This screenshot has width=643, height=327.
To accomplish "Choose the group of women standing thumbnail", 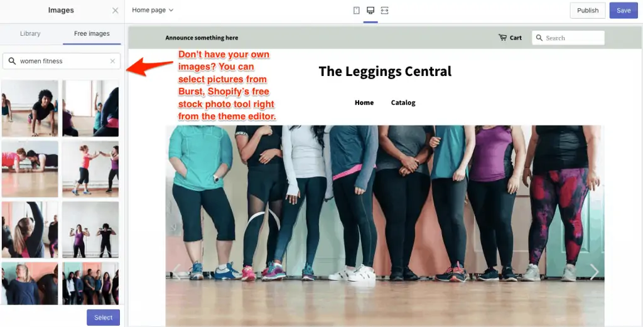I will point(90,284).
